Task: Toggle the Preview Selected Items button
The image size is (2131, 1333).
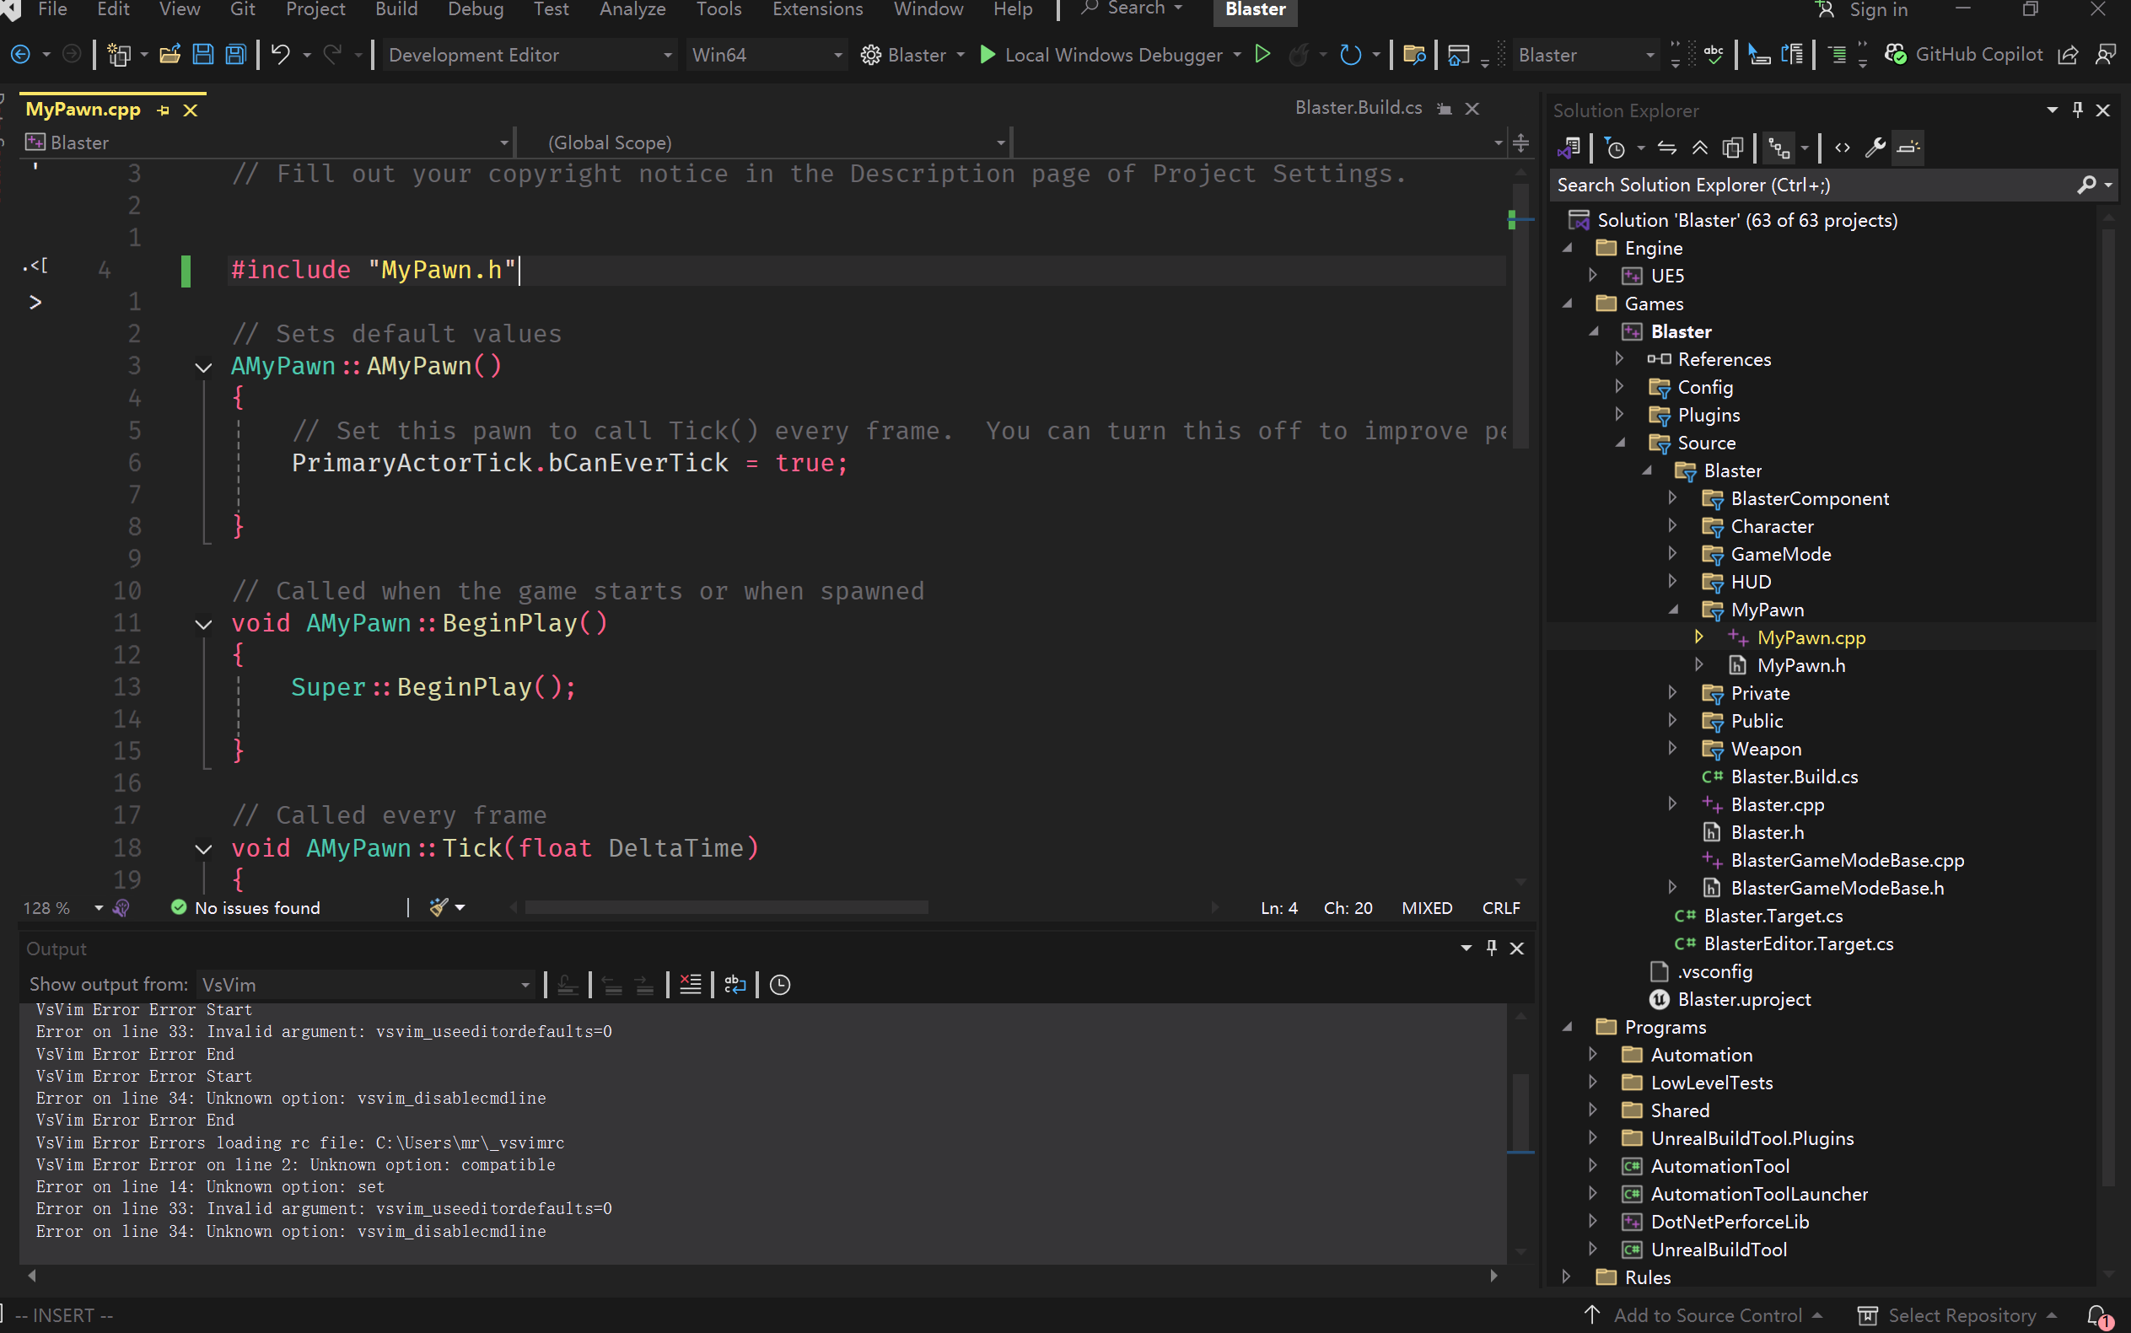Action: [1908, 148]
